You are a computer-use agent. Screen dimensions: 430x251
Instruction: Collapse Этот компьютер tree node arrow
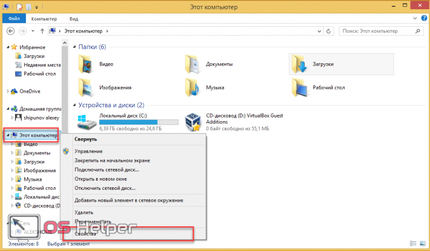point(8,135)
